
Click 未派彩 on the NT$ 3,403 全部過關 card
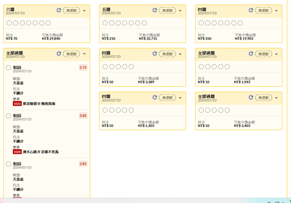tap(264, 97)
